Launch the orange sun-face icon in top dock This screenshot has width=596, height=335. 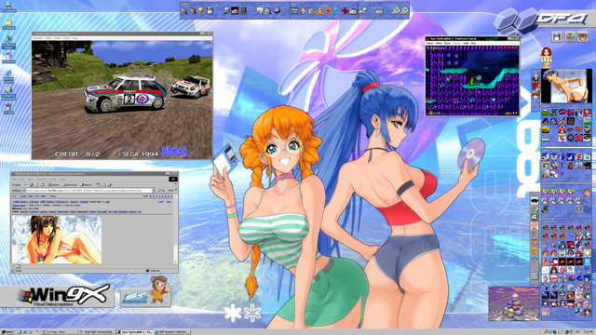click(328, 10)
